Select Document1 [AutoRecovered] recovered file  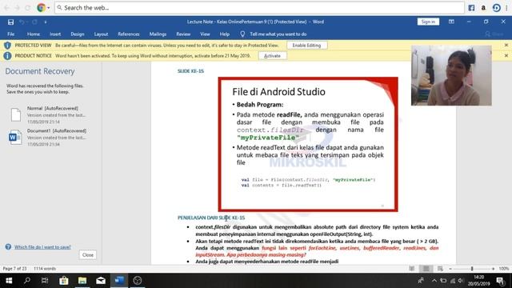click(49, 137)
